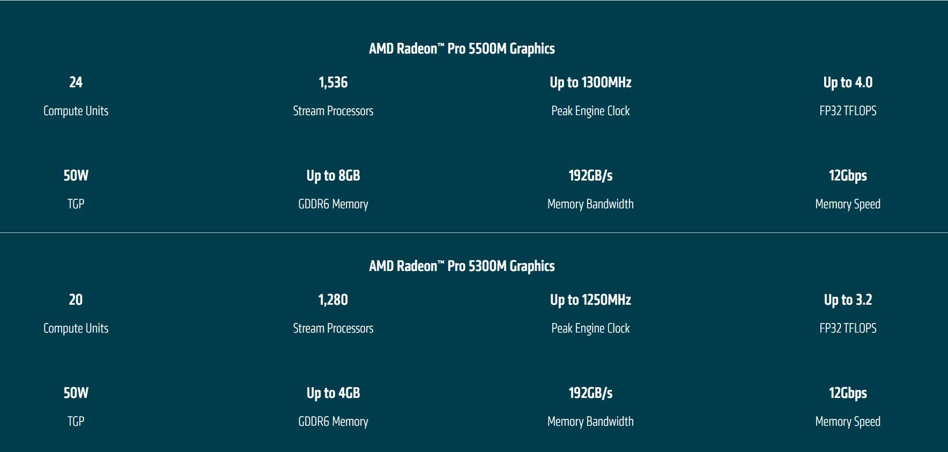Click the 1,536 stream processors figure

click(x=333, y=82)
